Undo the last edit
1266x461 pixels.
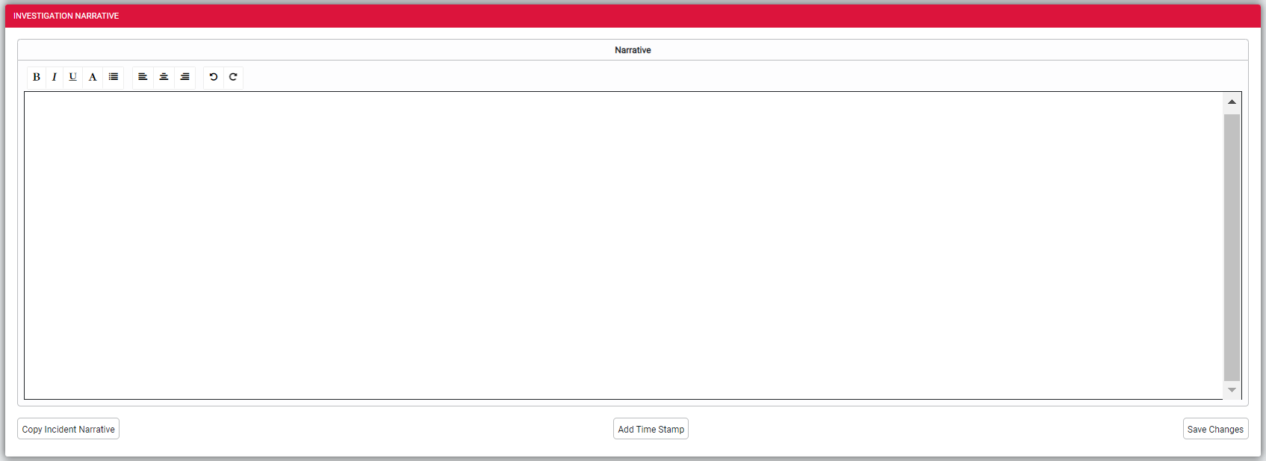[x=214, y=77]
